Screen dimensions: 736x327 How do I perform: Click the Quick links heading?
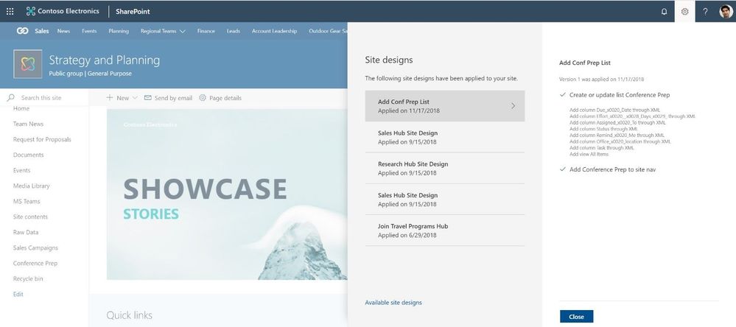[x=130, y=314]
